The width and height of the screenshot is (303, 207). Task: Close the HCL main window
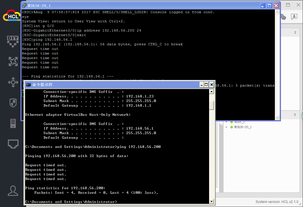click(298, 5)
